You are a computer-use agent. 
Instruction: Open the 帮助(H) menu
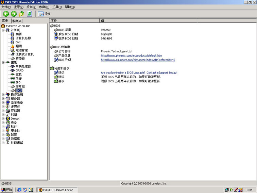pos(70,7)
